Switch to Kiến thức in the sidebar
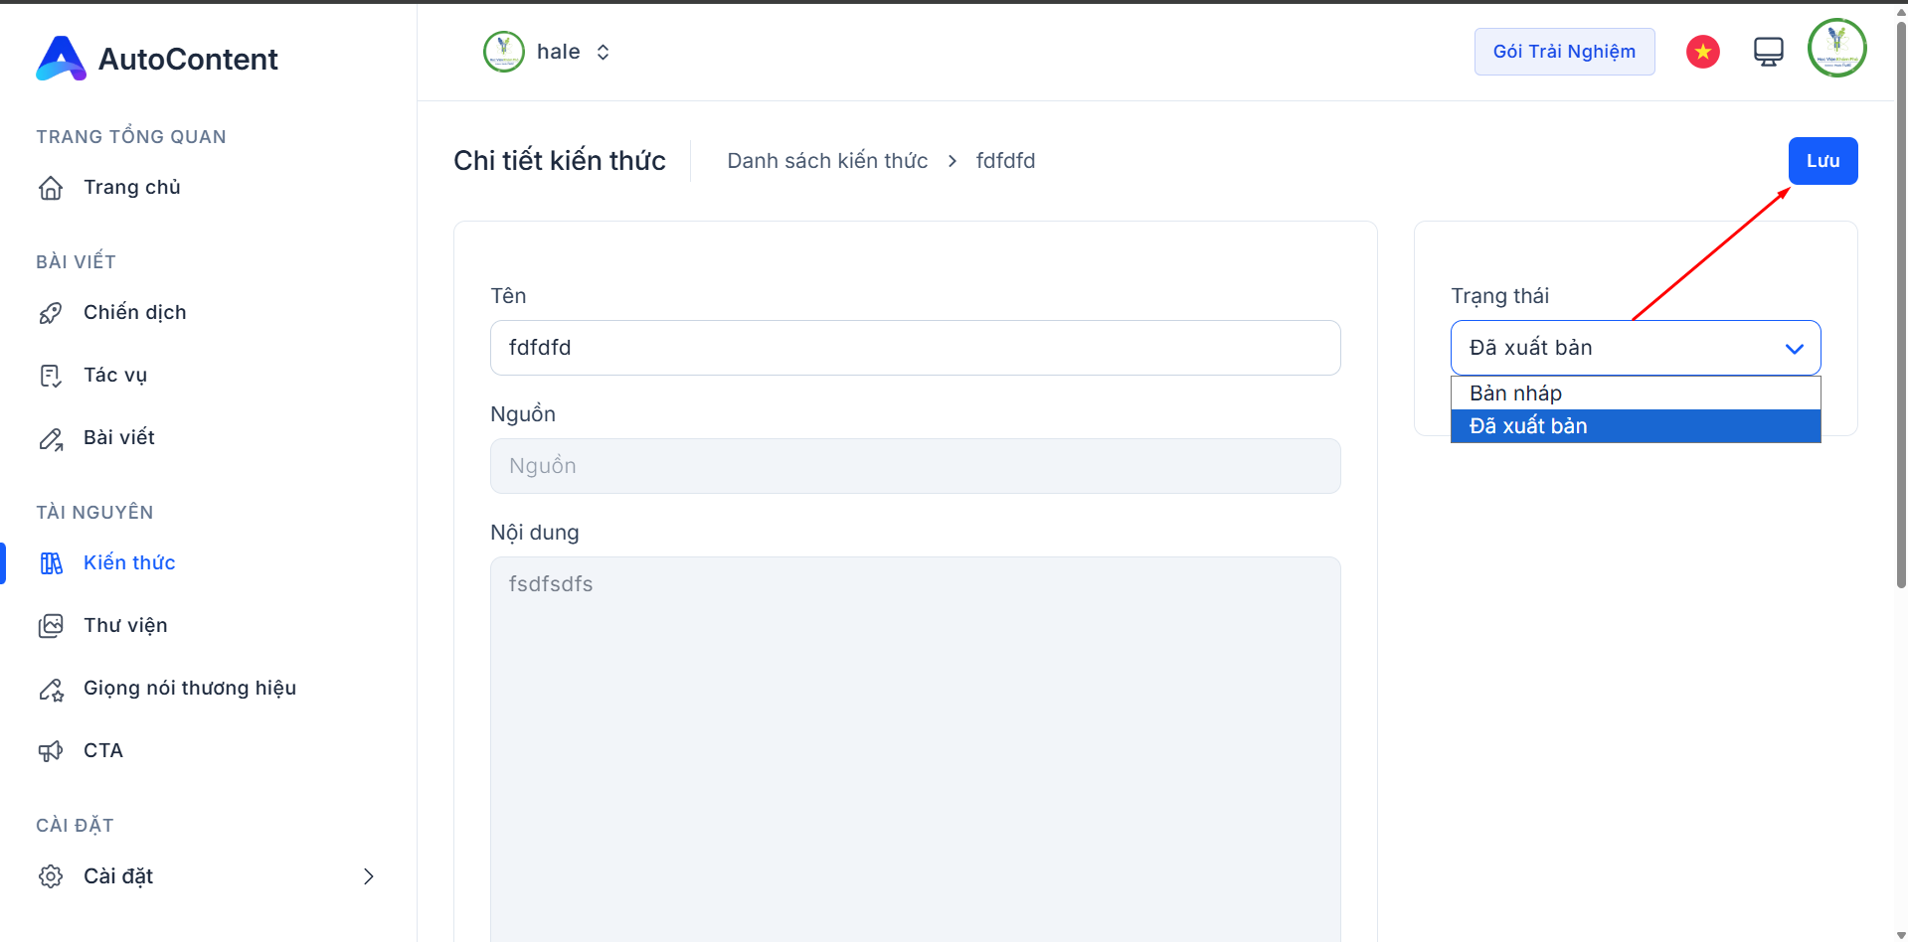Viewport: 1908px width, 942px height. point(128,562)
